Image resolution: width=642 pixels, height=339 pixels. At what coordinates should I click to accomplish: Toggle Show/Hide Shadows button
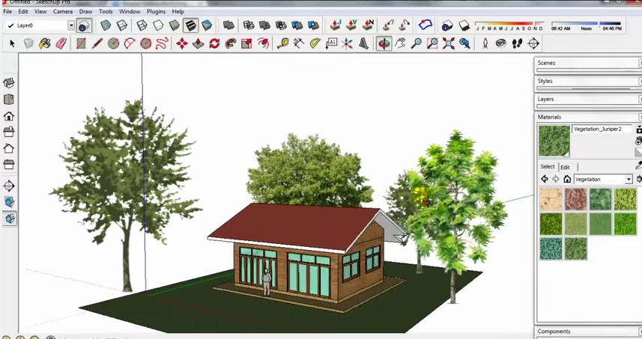(x=464, y=25)
